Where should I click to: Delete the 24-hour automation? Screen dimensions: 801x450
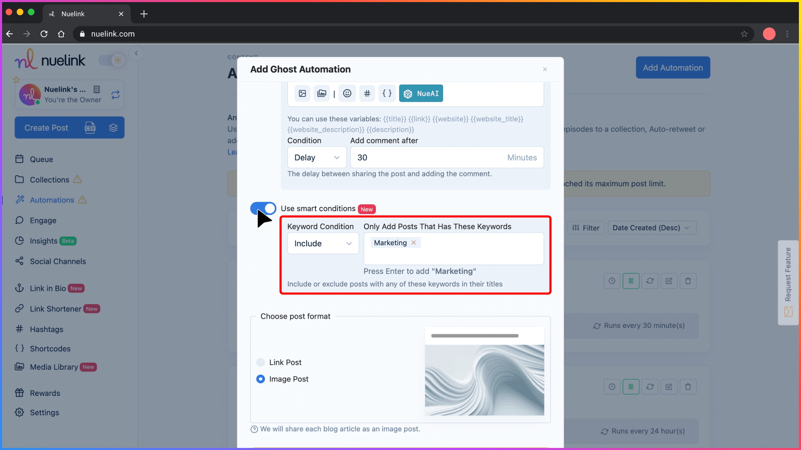(688, 387)
